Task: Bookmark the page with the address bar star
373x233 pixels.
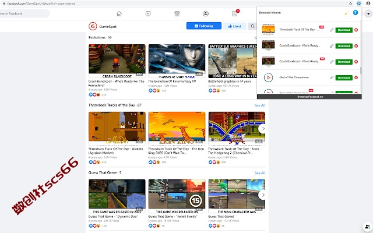Action: [x=350, y=3]
